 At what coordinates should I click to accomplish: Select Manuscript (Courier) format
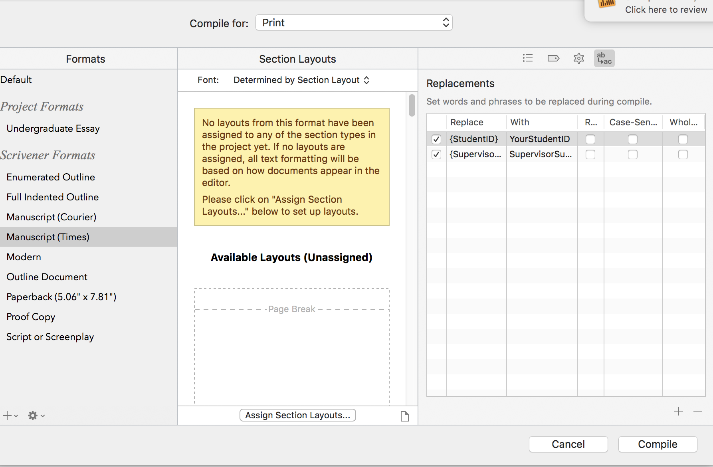(89, 217)
